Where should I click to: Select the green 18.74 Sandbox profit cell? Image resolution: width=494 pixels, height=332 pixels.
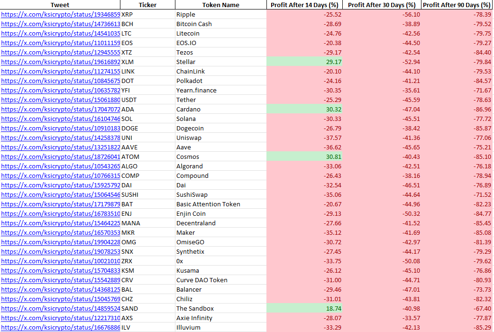tap(304, 309)
